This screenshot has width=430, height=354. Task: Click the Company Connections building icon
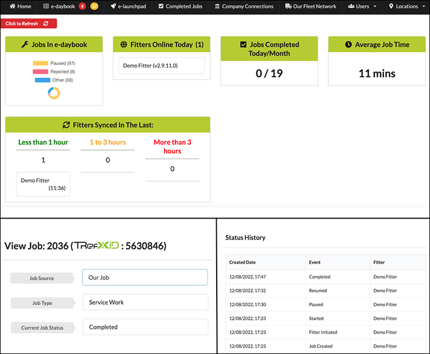[217, 6]
